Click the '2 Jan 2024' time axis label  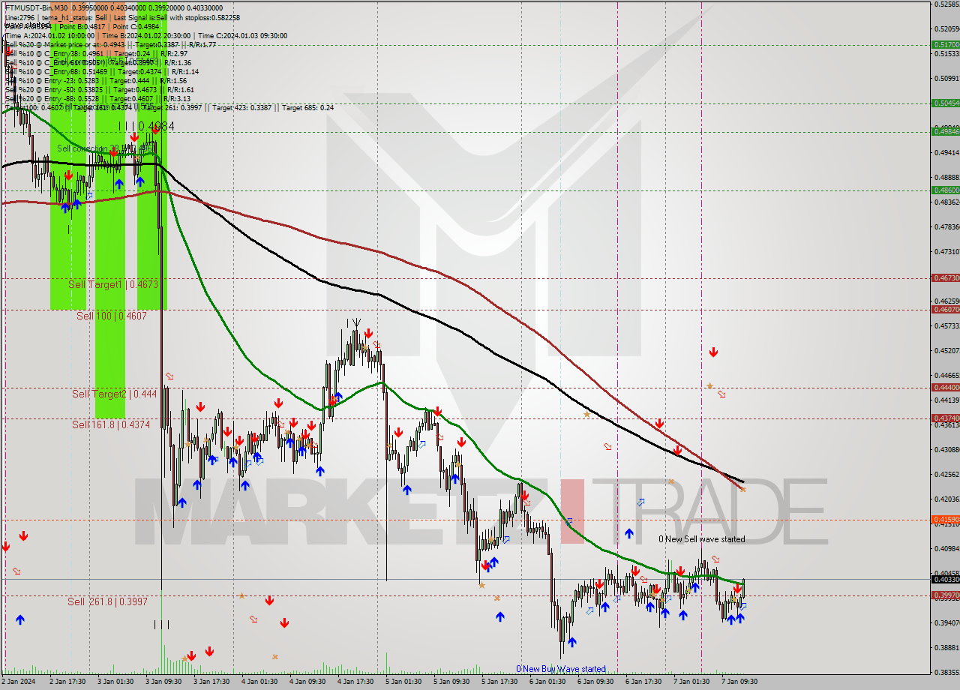pos(18,682)
